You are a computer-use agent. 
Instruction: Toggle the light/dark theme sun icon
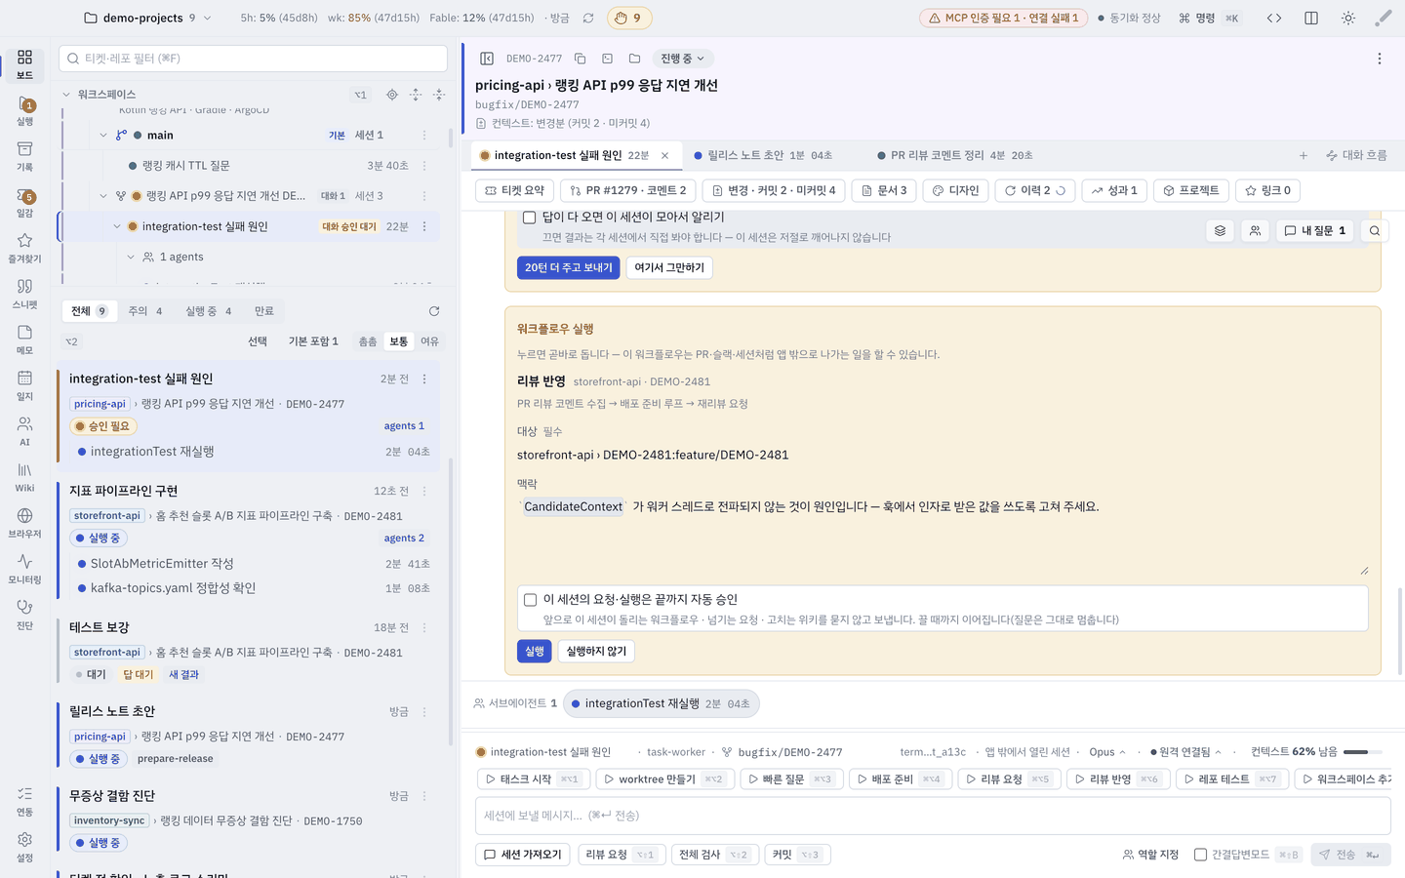[x=1348, y=18]
